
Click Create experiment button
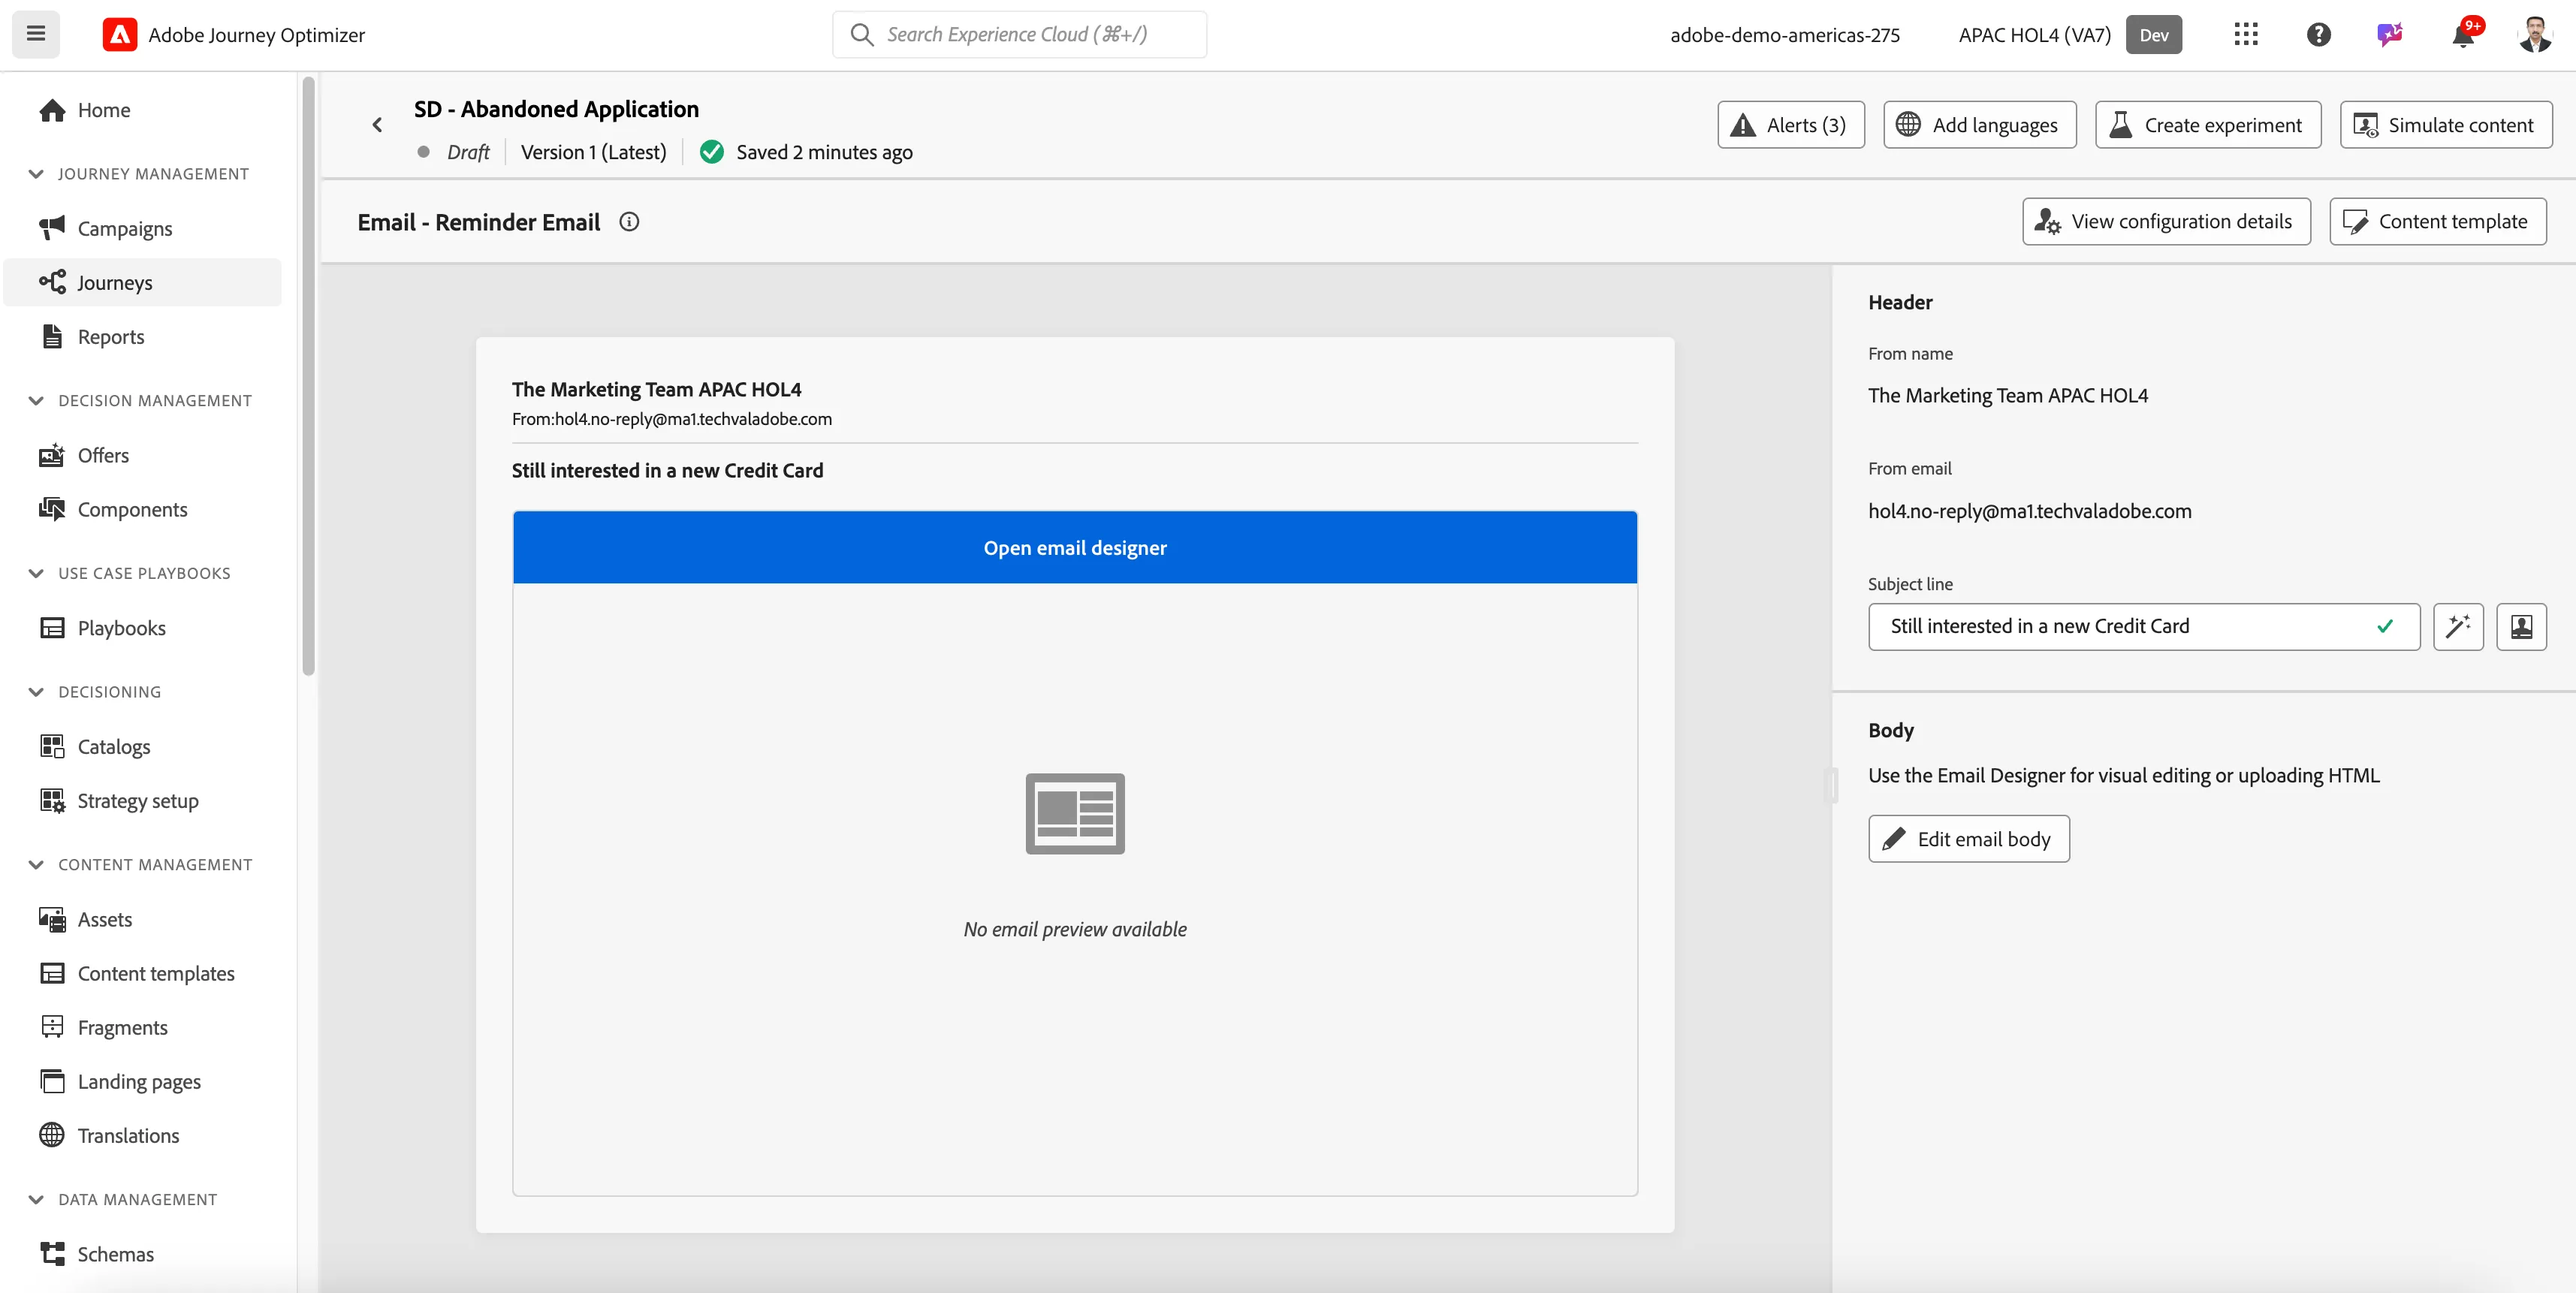coord(2207,125)
